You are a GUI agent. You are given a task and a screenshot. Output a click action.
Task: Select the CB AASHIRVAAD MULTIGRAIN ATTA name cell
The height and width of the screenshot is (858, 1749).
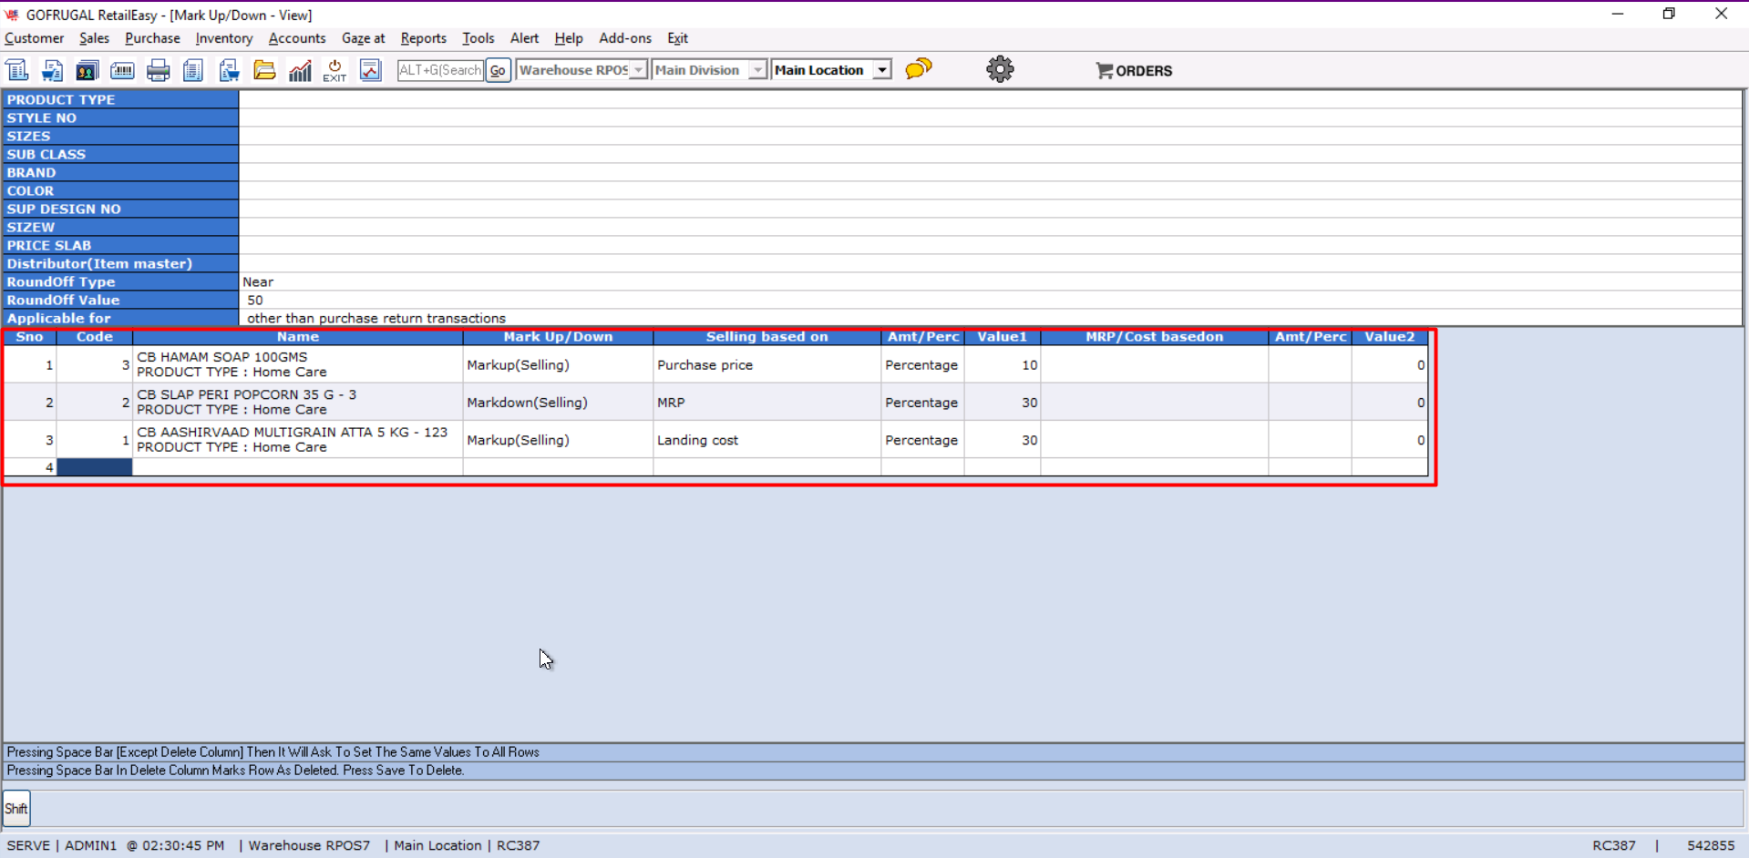pos(298,439)
